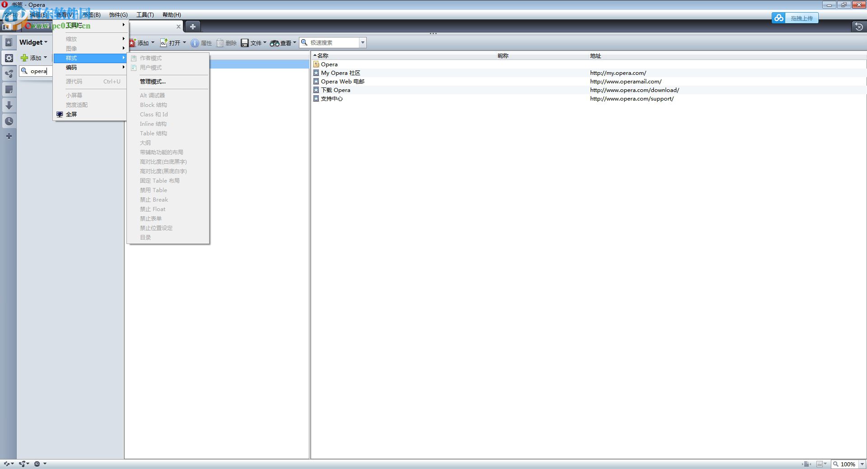Viewport: 867px width, 469px height.
Task: Toggle the Inline 结构 style
Action: tap(168, 124)
